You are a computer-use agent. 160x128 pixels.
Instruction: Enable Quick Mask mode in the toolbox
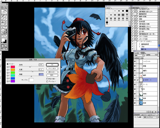(x=6, y=46)
